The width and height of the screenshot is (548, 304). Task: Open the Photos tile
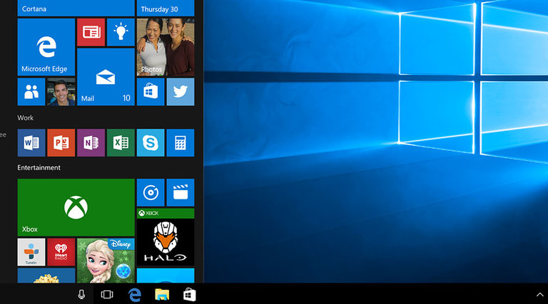166,47
